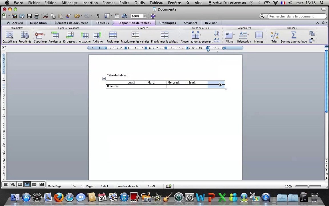Insert Somme automatique formula

coord(294,37)
